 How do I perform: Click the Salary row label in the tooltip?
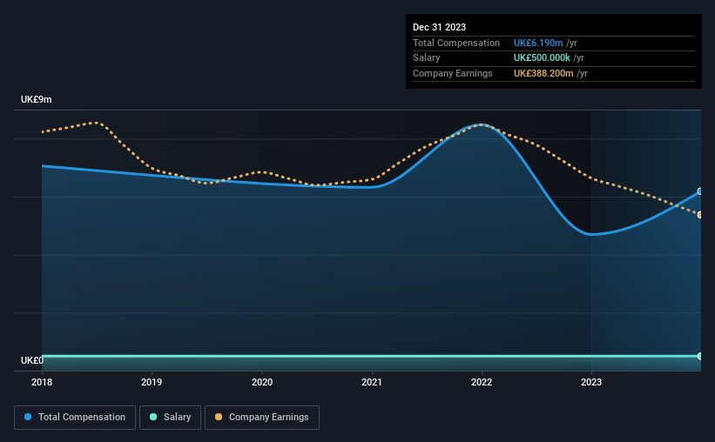427,58
